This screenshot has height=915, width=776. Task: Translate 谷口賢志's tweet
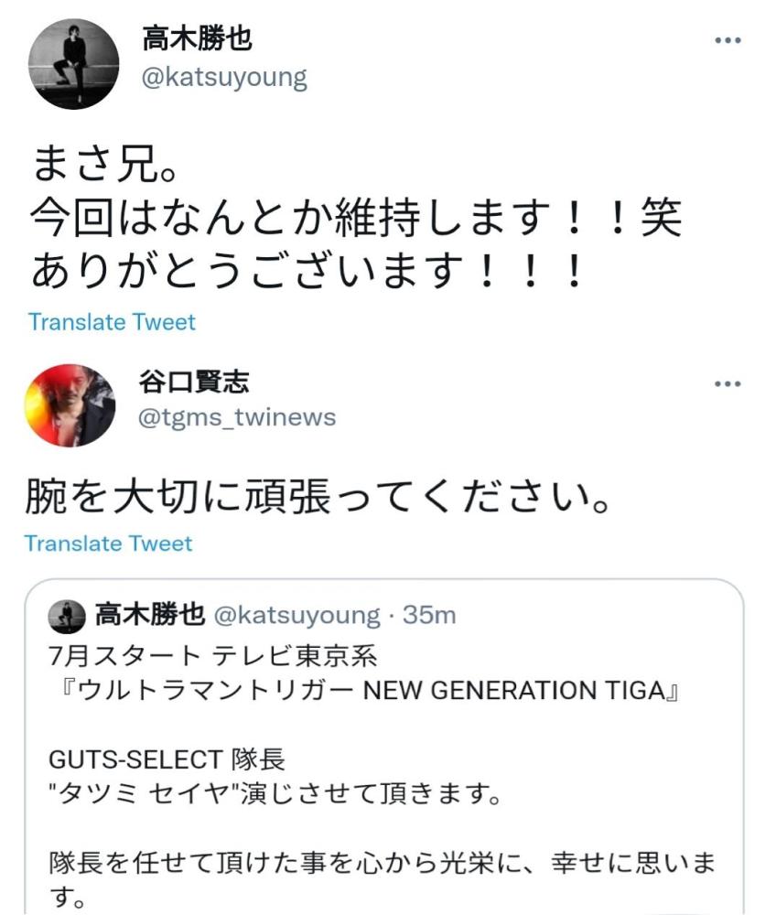[x=112, y=542]
